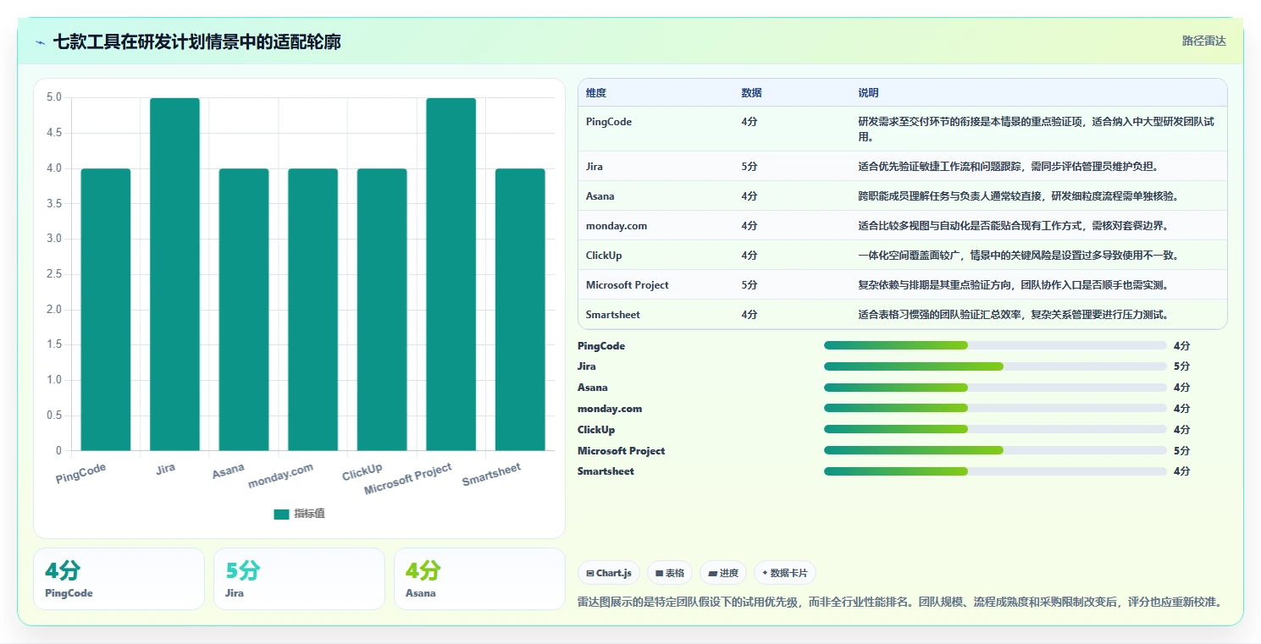Click the description starting with 一体化空间覆盖面较广
1261x644 pixels.
[x=1018, y=256]
